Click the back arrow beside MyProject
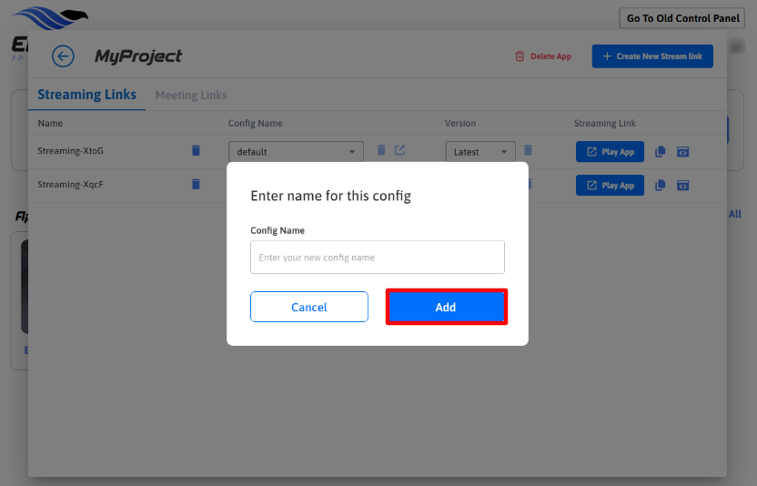The width and height of the screenshot is (757, 486). point(63,56)
